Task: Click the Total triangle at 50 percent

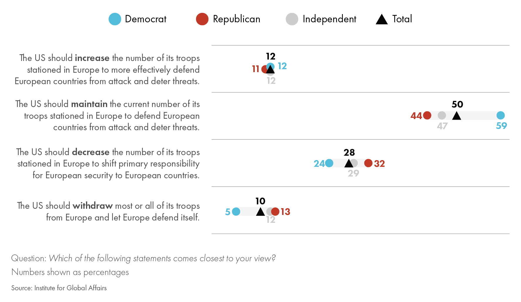Action: point(456,116)
